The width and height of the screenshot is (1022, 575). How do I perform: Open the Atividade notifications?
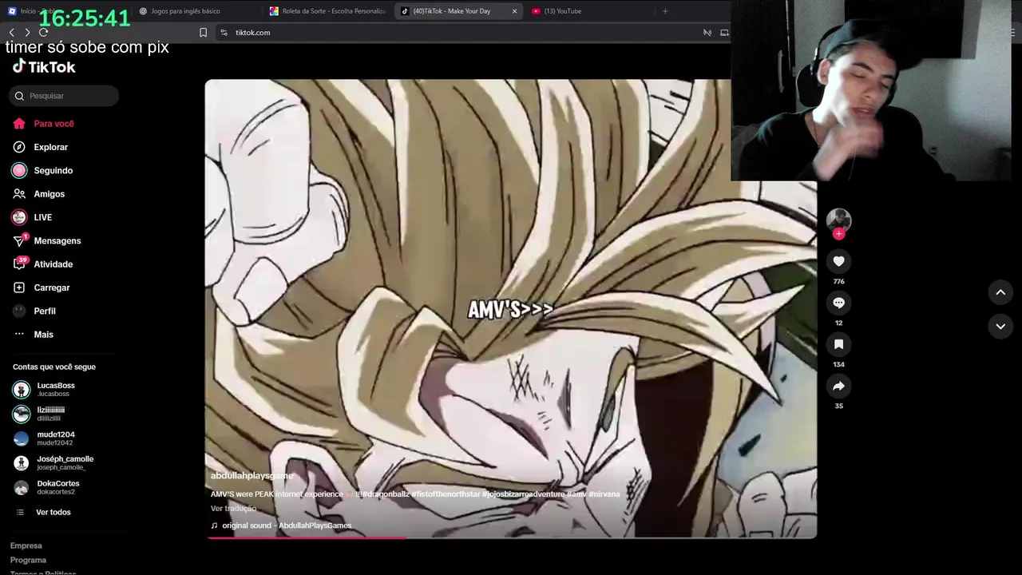42,264
